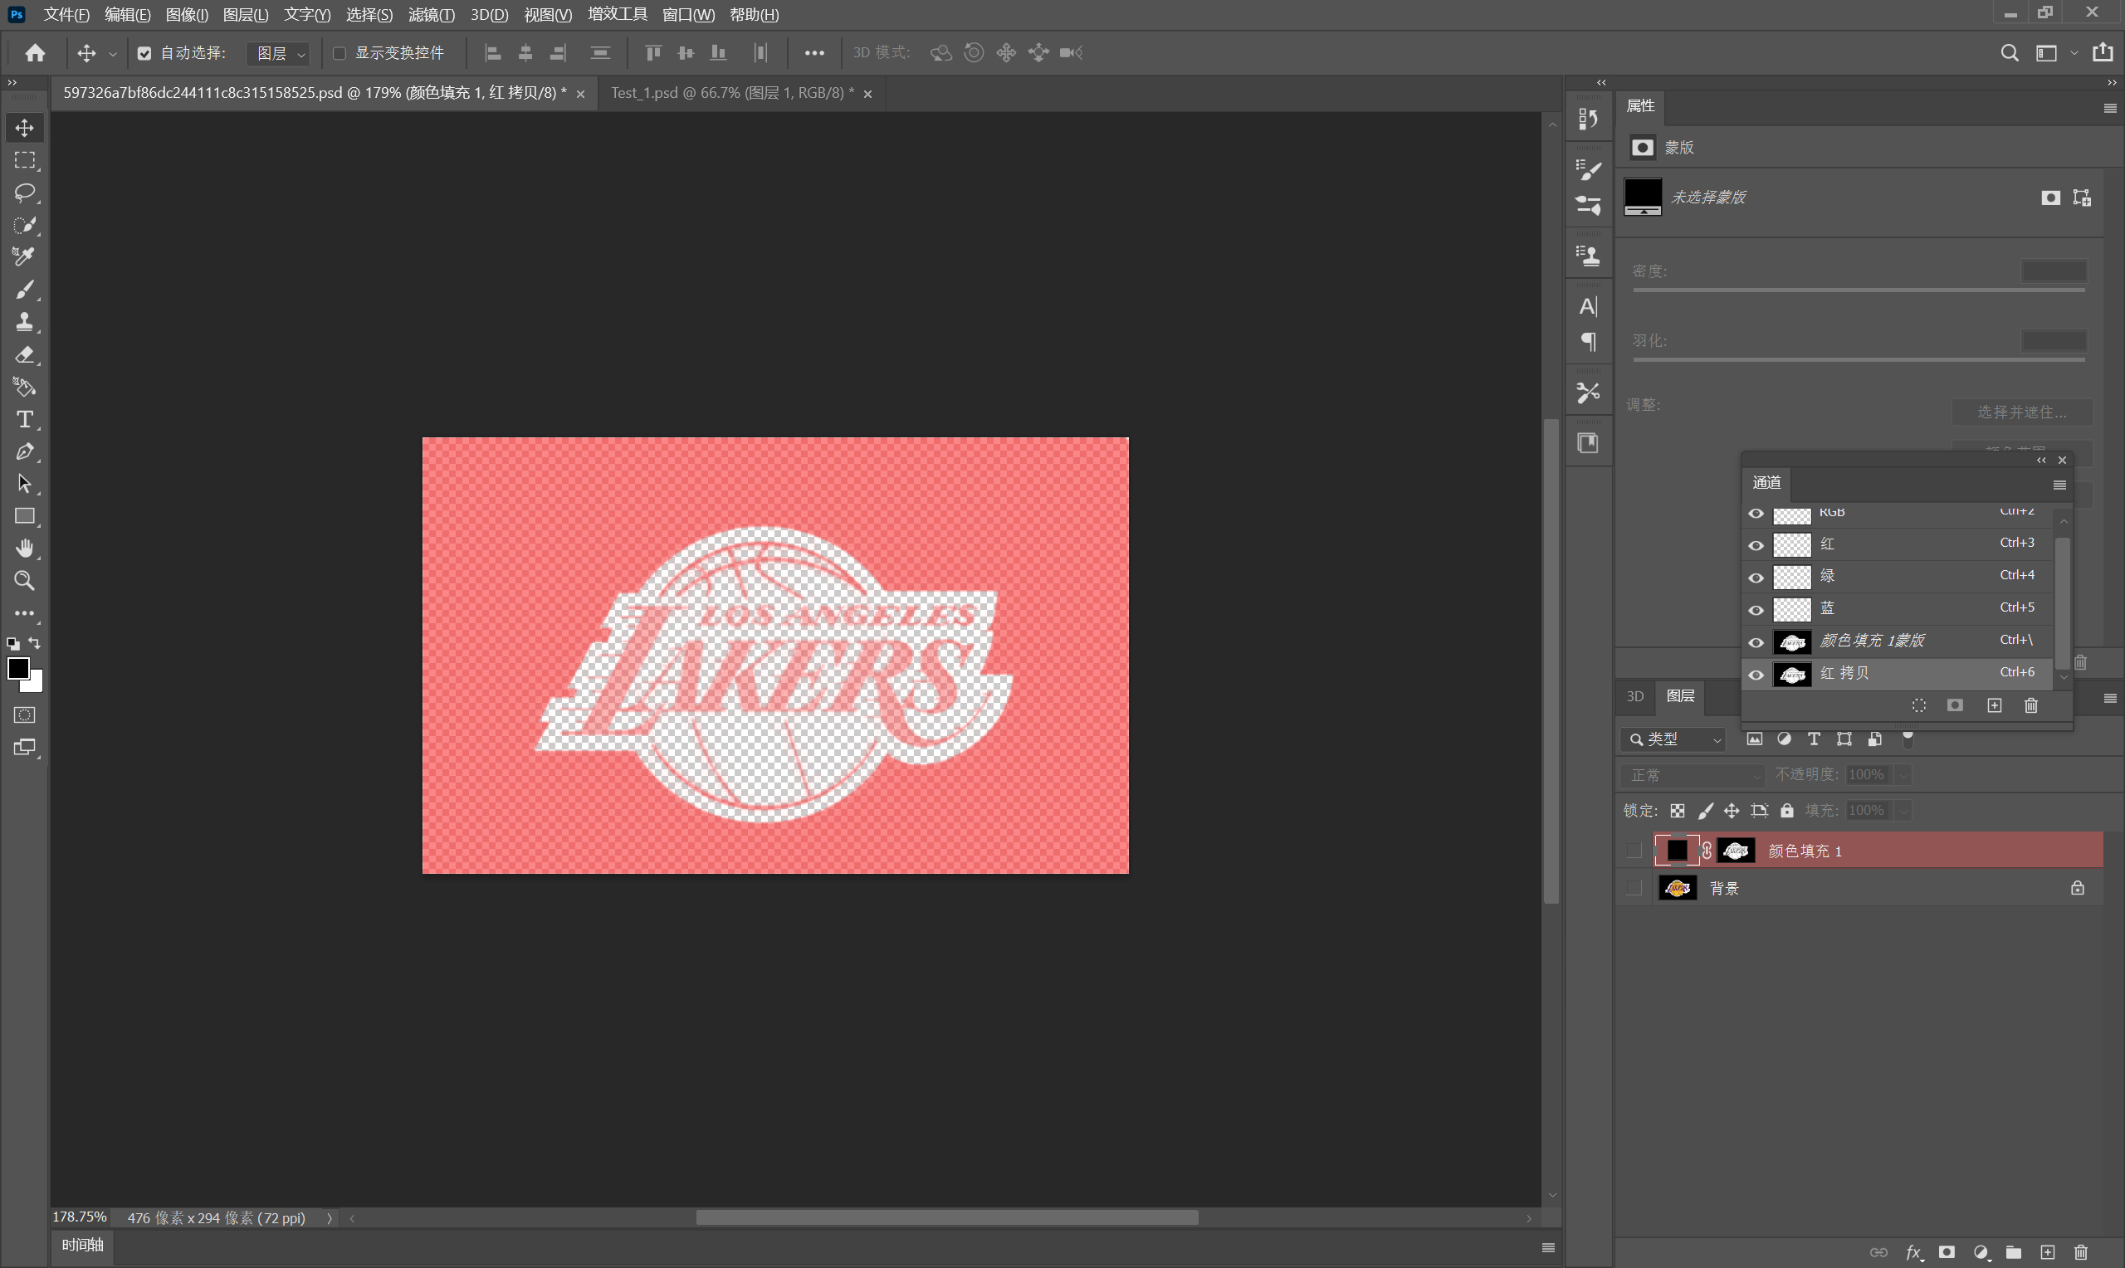Open the Channels panel flyout menu
2125x1268 pixels.
[x=2059, y=485]
